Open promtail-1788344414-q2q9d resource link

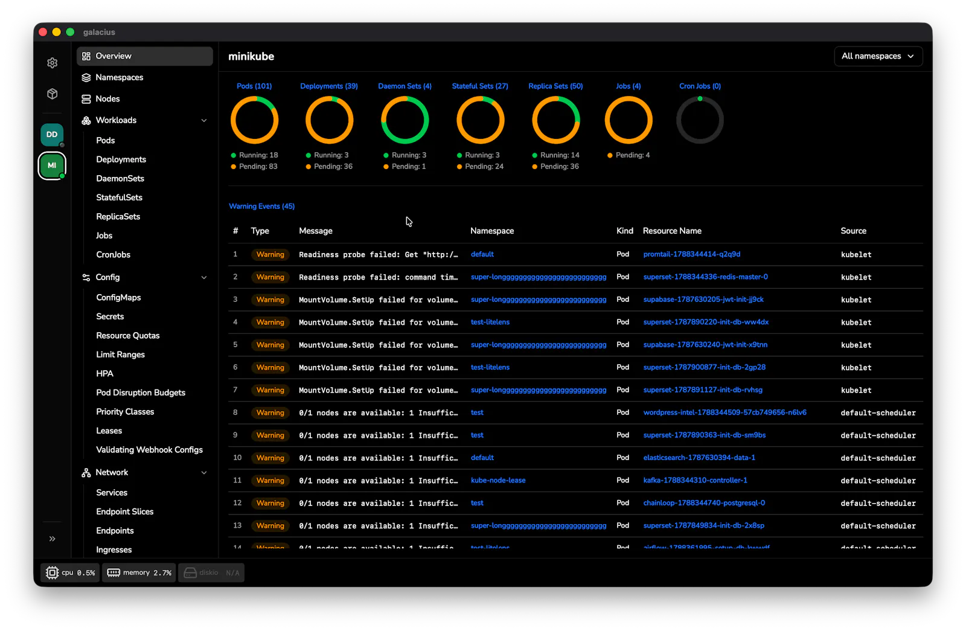click(x=692, y=254)
